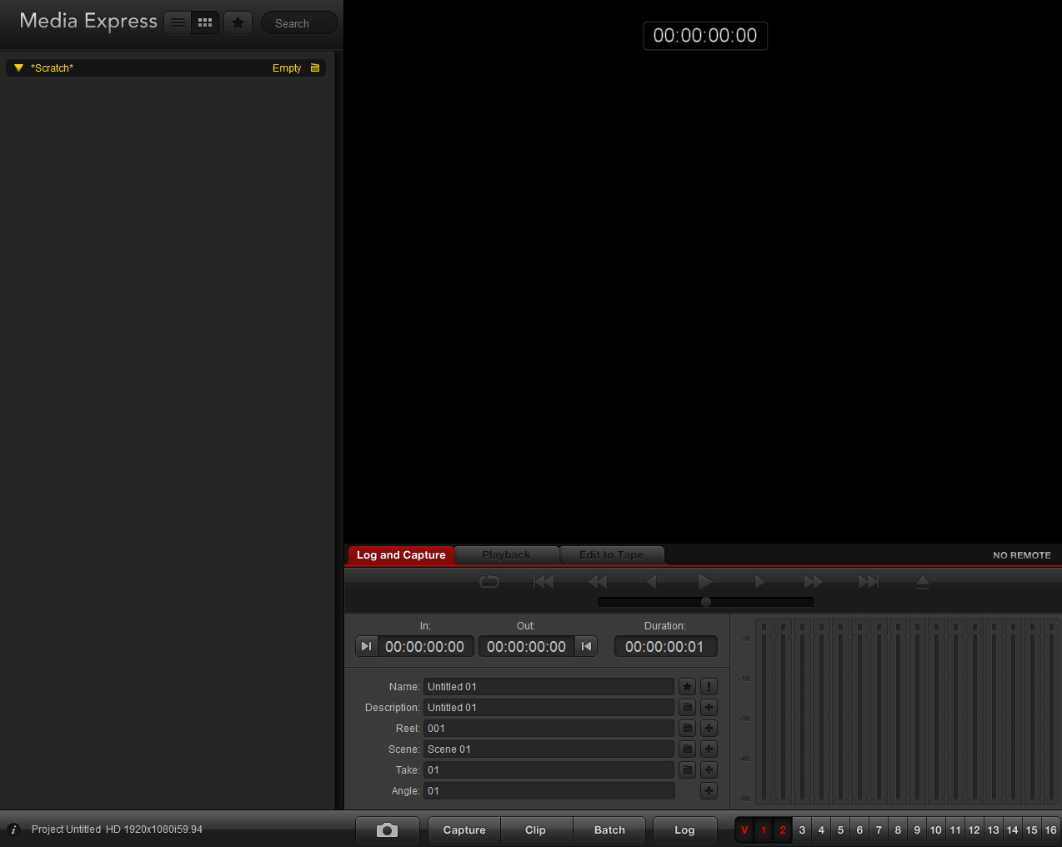Increment Angle with plus button

click(709, 791)
